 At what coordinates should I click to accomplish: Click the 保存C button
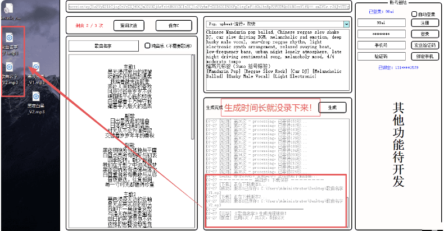pyautogui.click(x=174, y=26)
